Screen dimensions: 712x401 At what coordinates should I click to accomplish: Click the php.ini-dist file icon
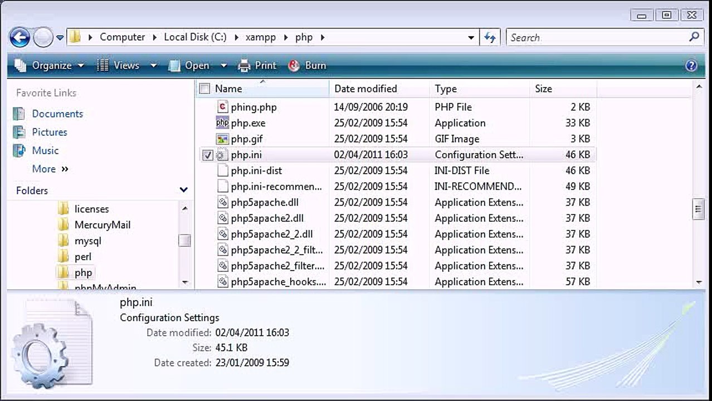point(222,170)
